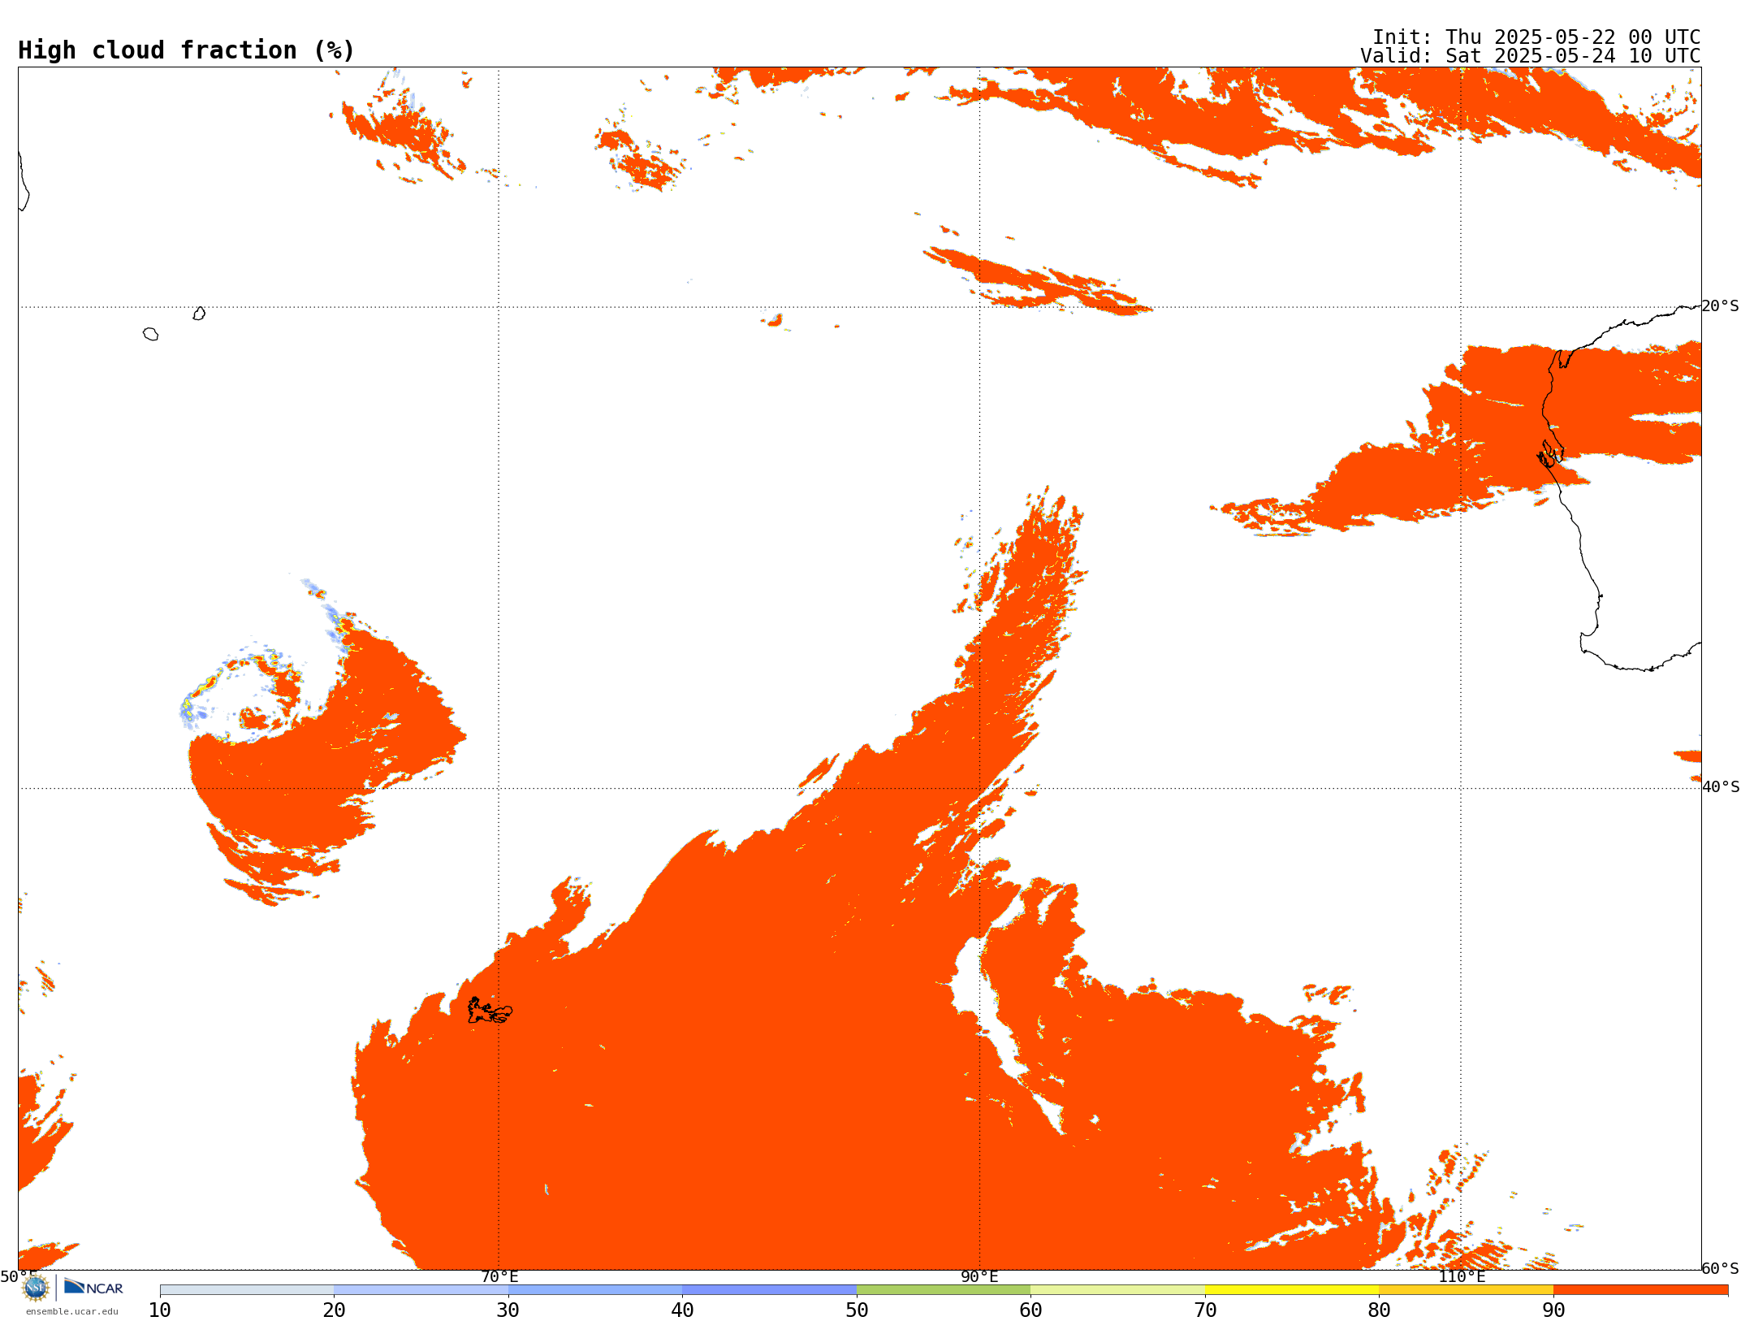
Task: Click the colorbar tick label 90
Action: point(1553,1310)
